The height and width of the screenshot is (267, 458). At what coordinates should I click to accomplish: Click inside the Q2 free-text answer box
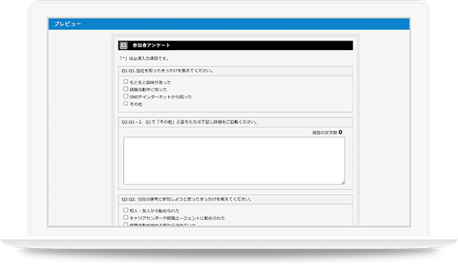(234, 161)
